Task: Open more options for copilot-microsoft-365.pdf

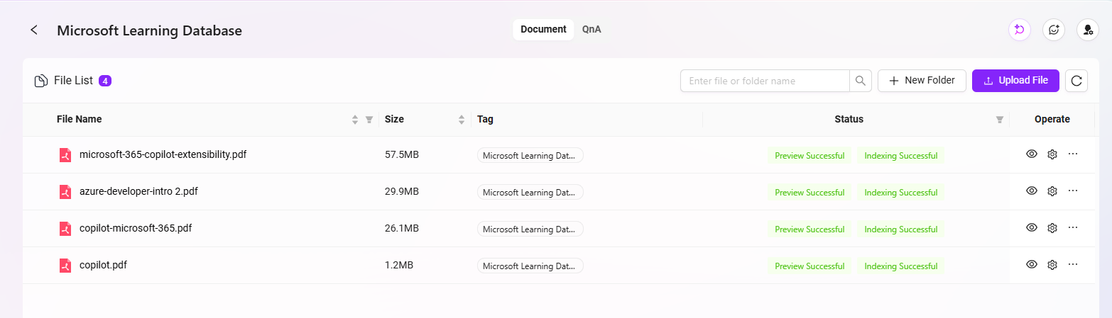Action: [x=1073, y=227]
